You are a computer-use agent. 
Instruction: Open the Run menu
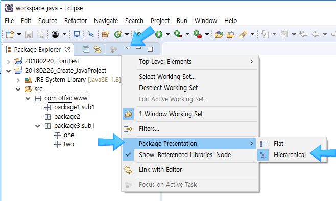(182, 21)
